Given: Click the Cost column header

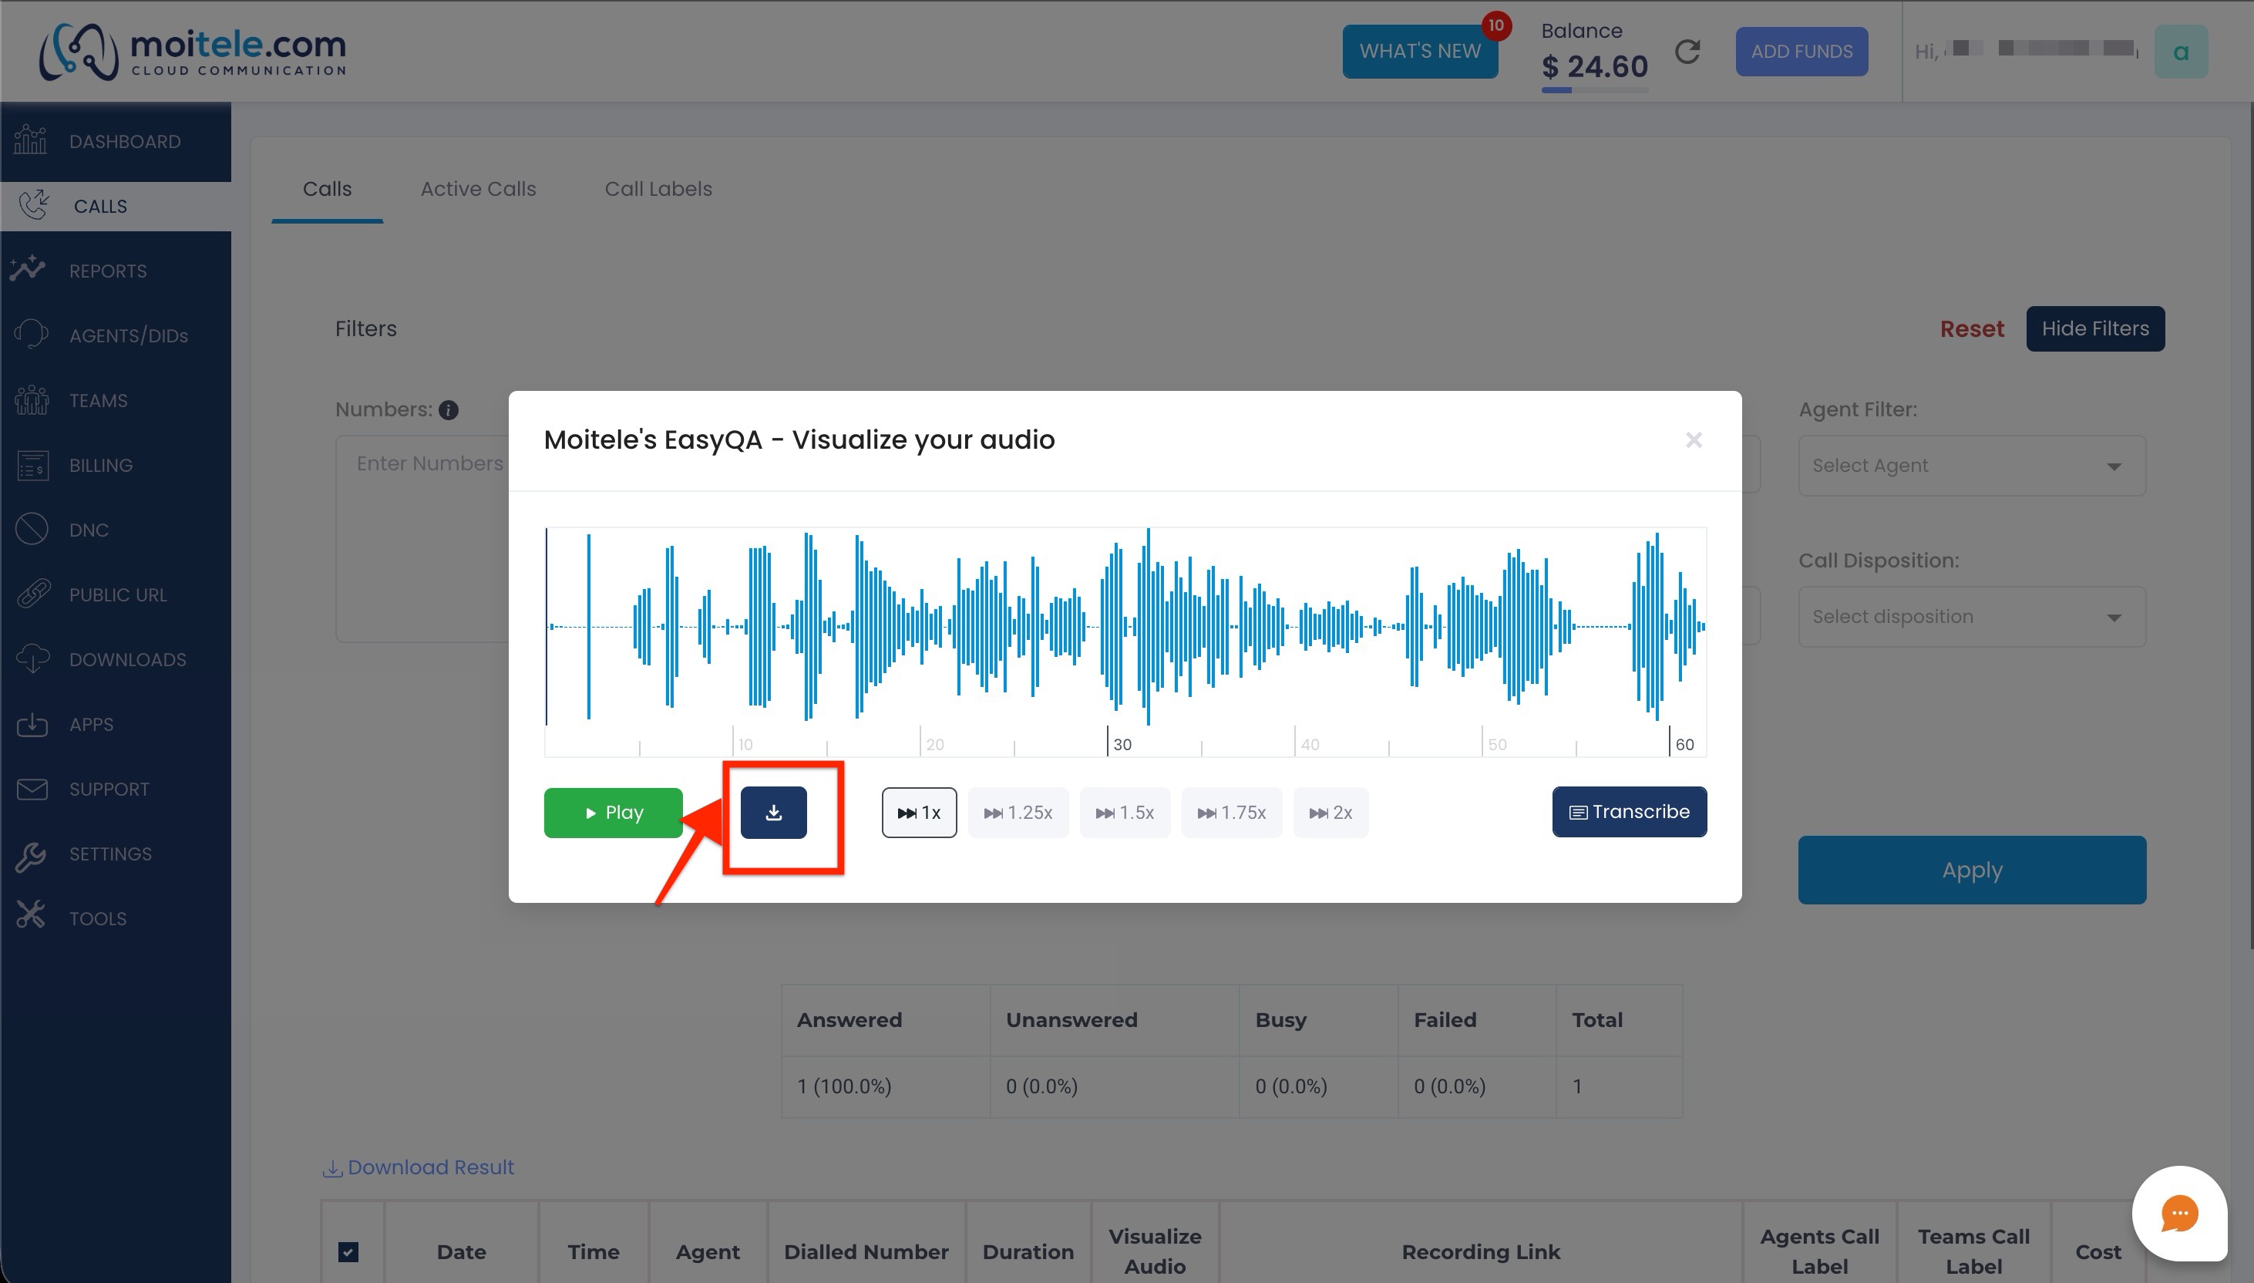Looking at the screenshot, I should (x=2098, y=1252).
